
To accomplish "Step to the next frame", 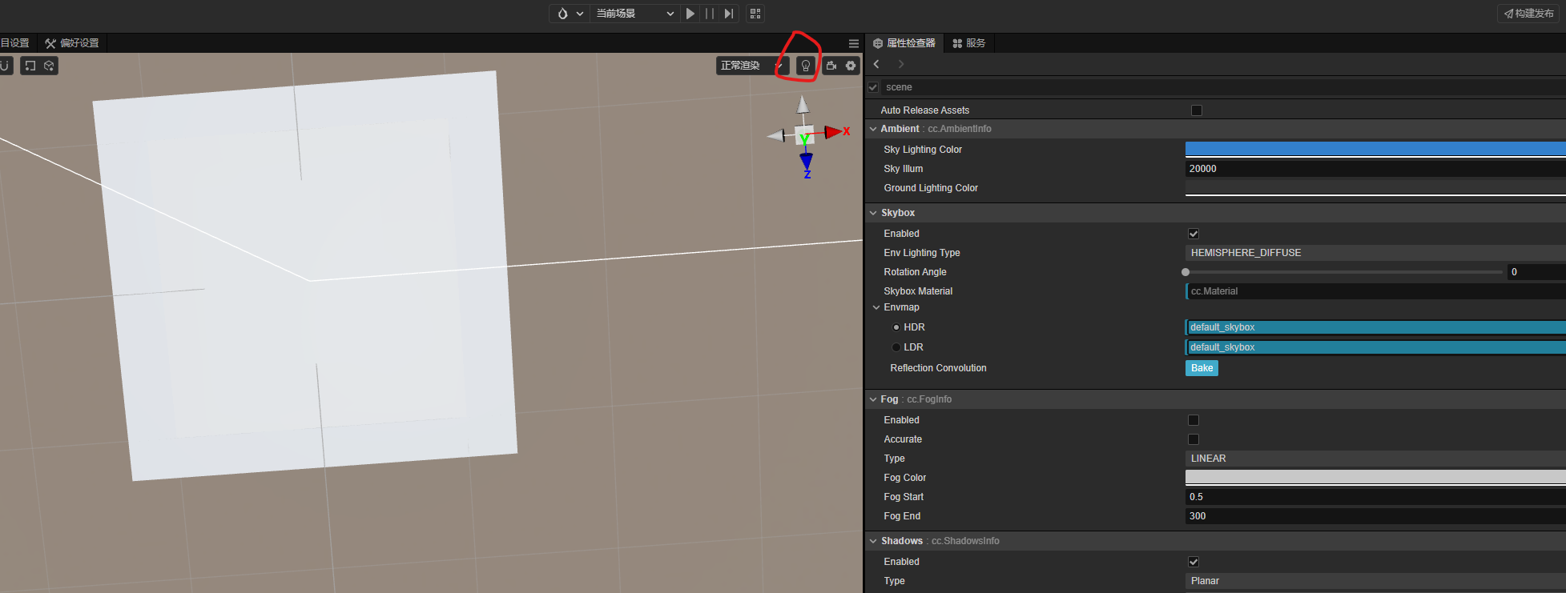I will click(x=728, y=14).
